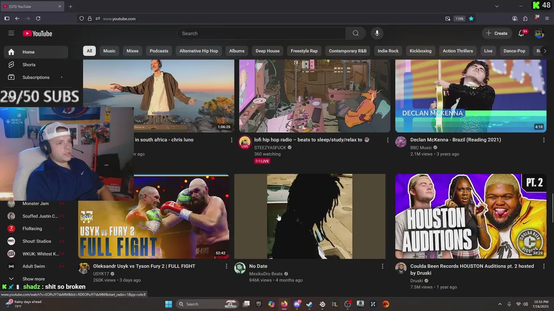Select the Mixes filter chip
Viewport: 554px width, 311px height.
pyautogui.click(x=132, y=51)
